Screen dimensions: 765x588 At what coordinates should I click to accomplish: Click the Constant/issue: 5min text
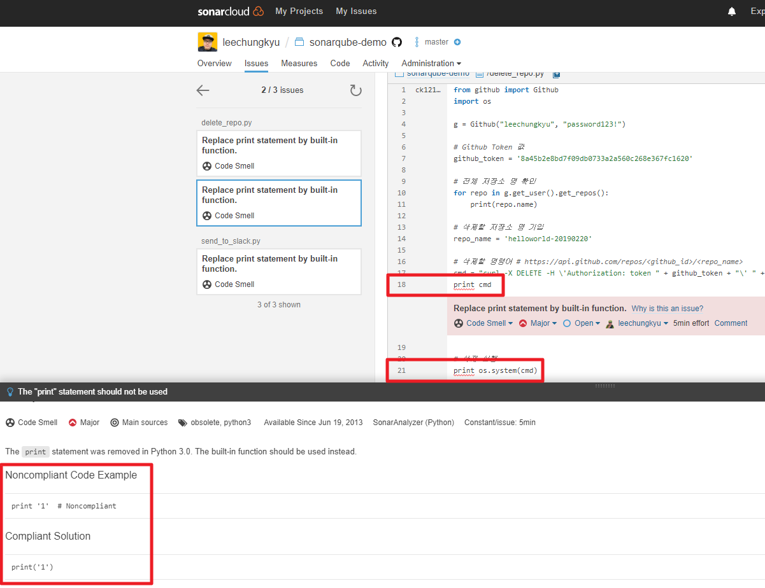(500, 423)
